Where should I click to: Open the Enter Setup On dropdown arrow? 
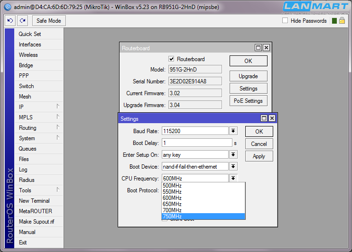click(233, 154)
